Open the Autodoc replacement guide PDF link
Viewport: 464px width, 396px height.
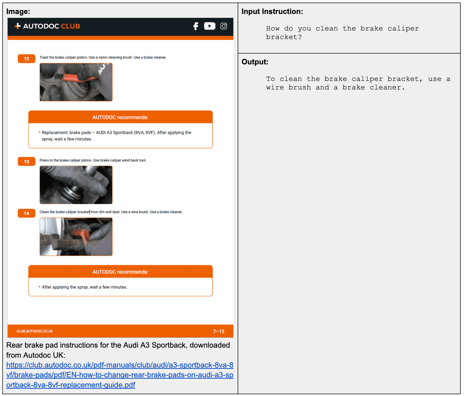120,375
